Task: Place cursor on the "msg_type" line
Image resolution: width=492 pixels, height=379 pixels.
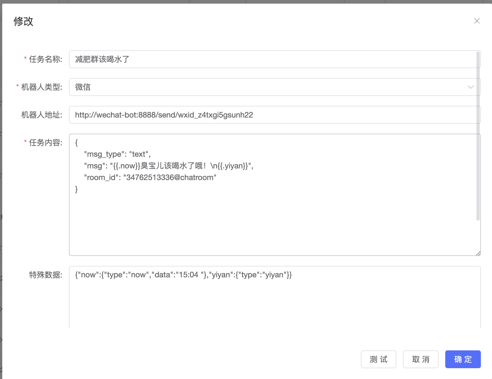Action: [x=117, y=154]
